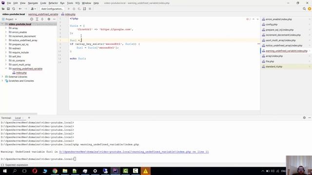Expand Scratches and Consoles node

2,81
